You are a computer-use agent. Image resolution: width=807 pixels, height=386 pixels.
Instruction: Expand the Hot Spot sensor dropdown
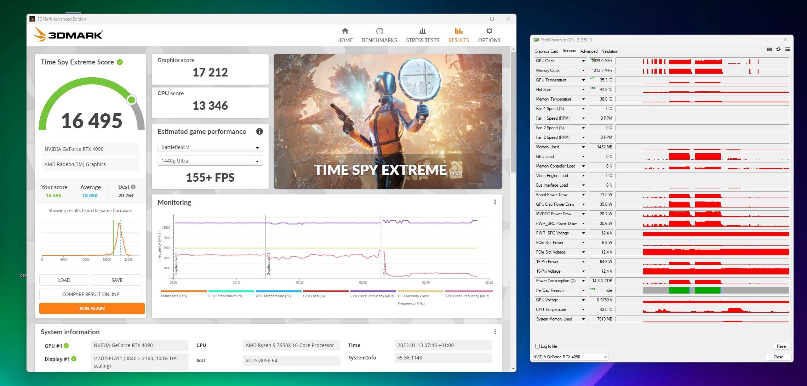(583, 90)
